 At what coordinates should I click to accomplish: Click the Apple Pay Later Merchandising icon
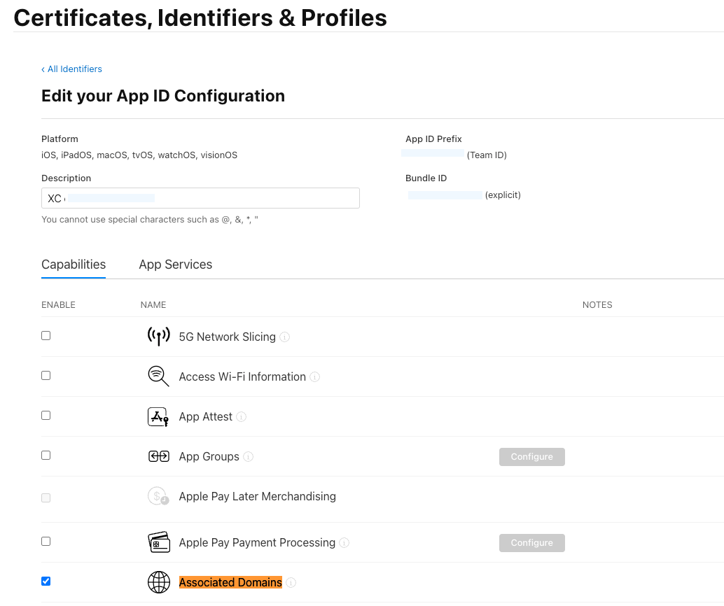(x=158, y=496)
